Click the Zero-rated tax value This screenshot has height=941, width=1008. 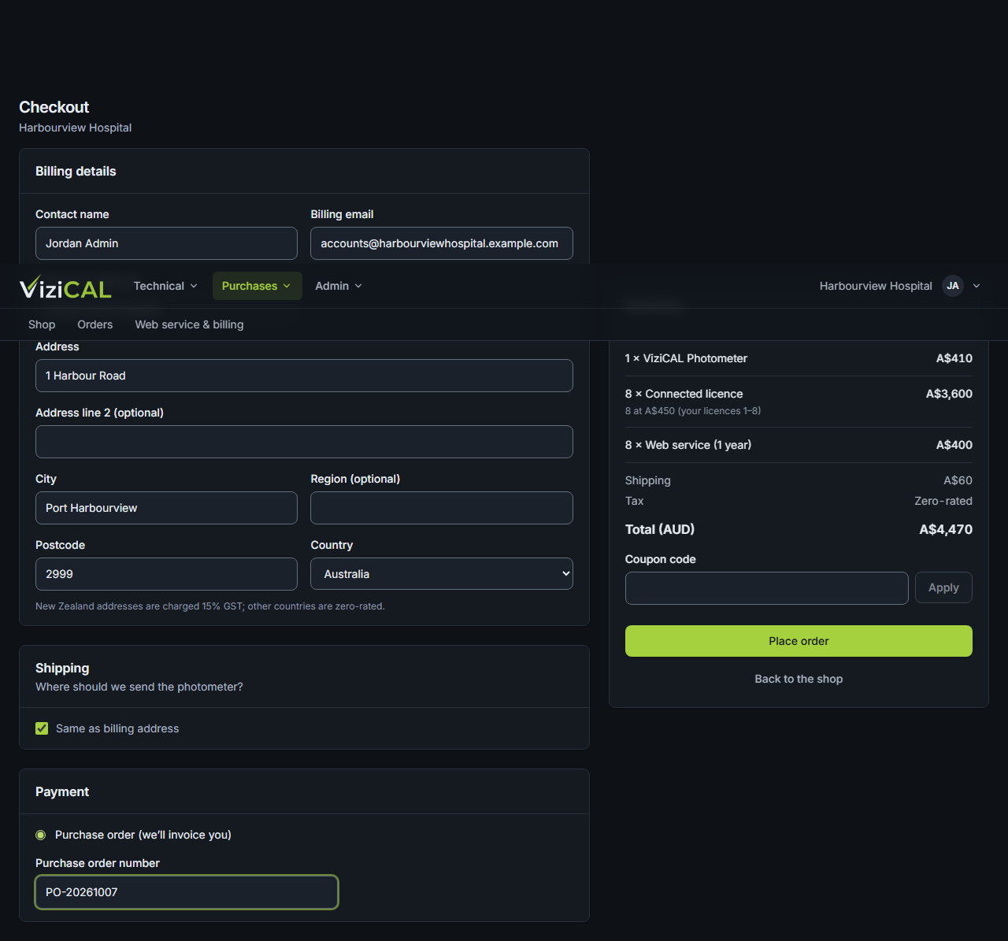coord(943,501)
